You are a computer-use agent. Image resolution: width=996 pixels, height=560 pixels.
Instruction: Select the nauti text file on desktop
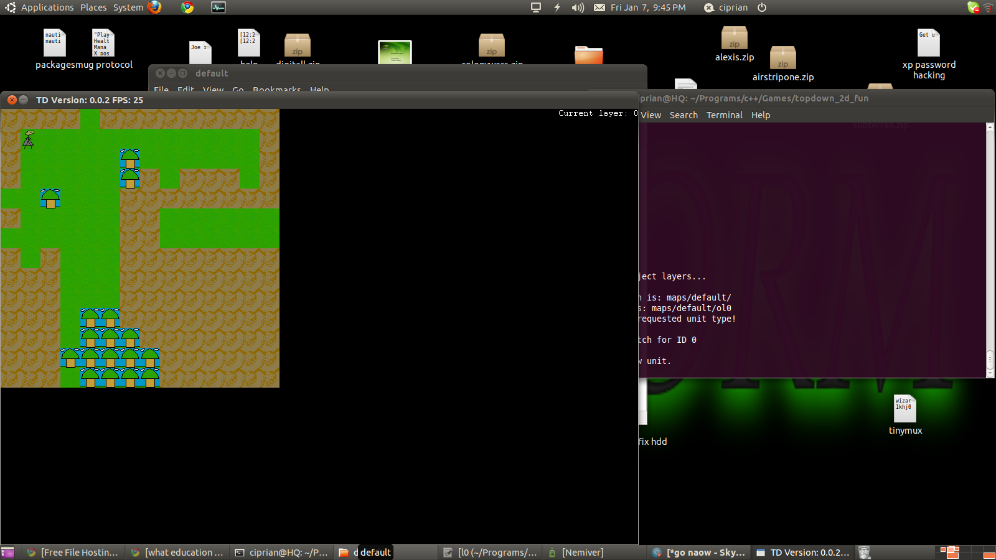(54, 42)
